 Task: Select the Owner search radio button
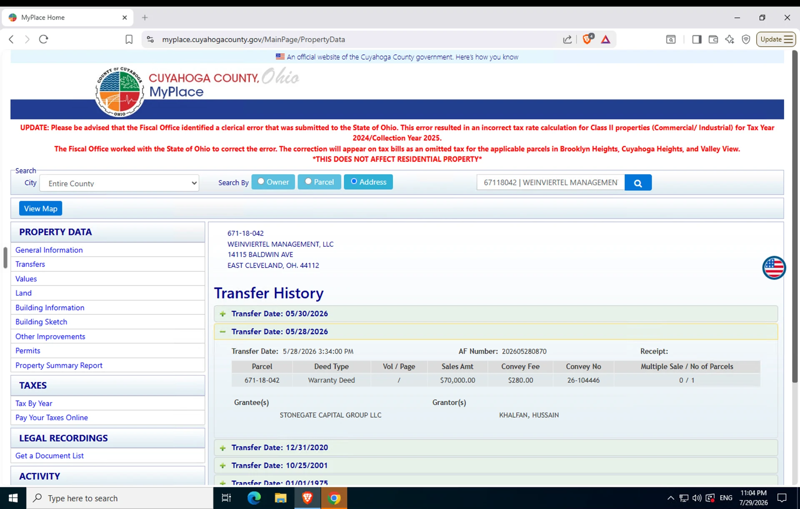[x=261, y=181]
